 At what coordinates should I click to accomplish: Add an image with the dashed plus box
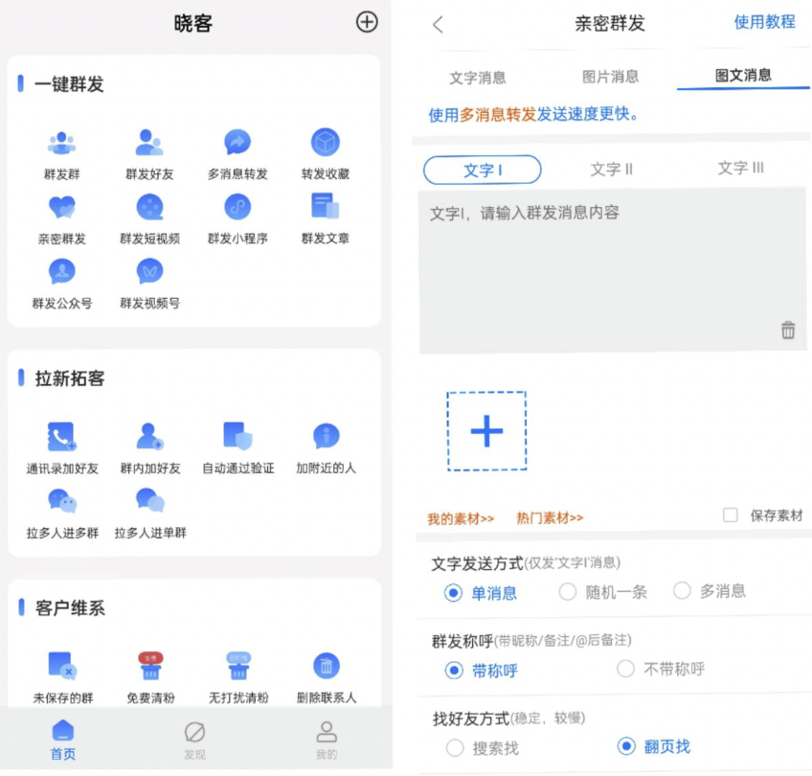pos(486,432)
